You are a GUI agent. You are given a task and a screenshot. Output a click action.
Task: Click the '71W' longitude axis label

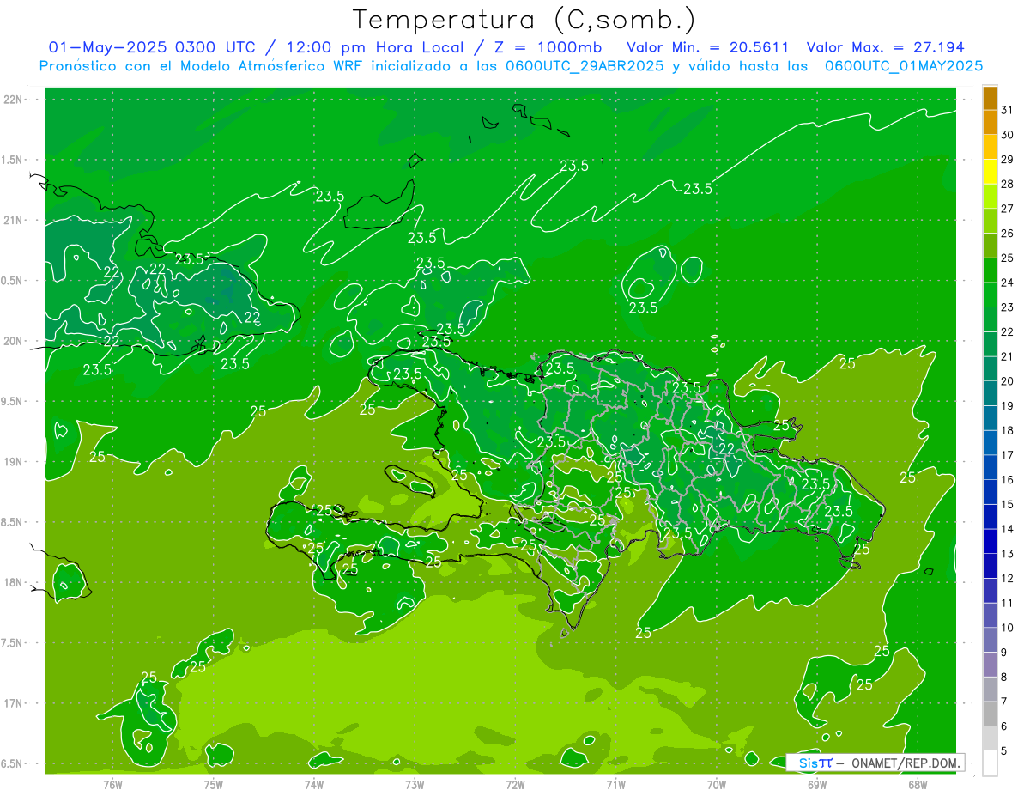click(x=615, y=785)
